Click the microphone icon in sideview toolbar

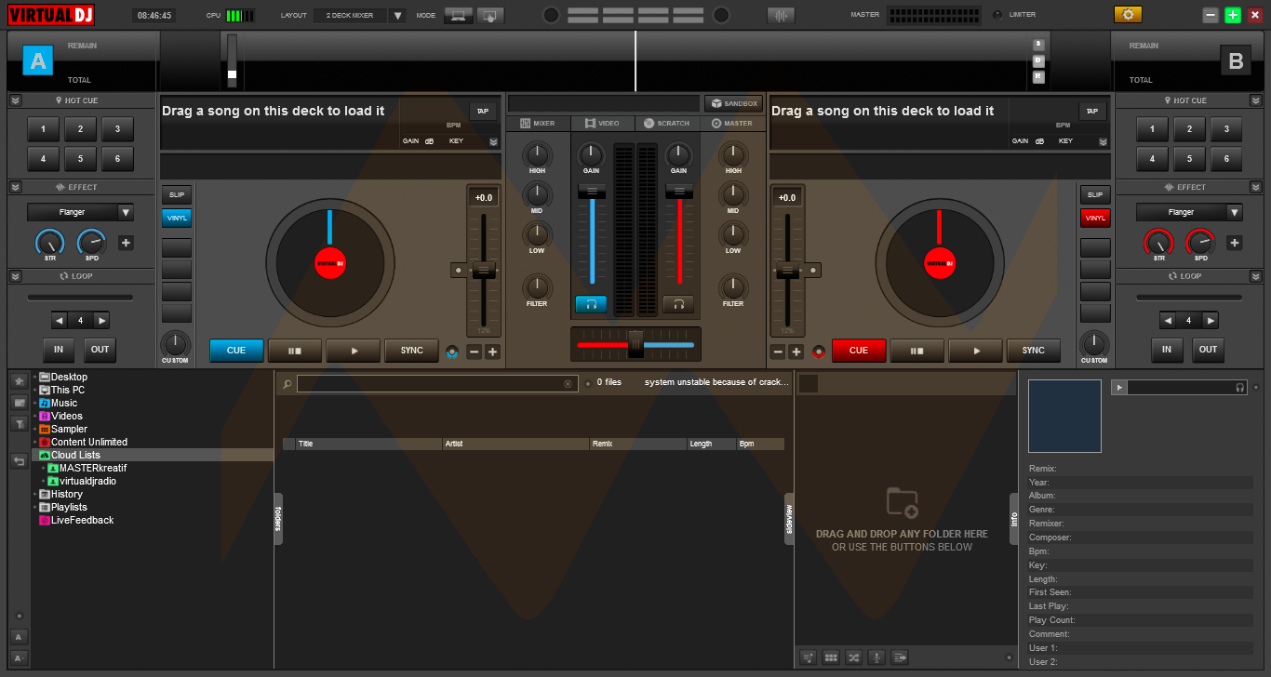point(876,657)
